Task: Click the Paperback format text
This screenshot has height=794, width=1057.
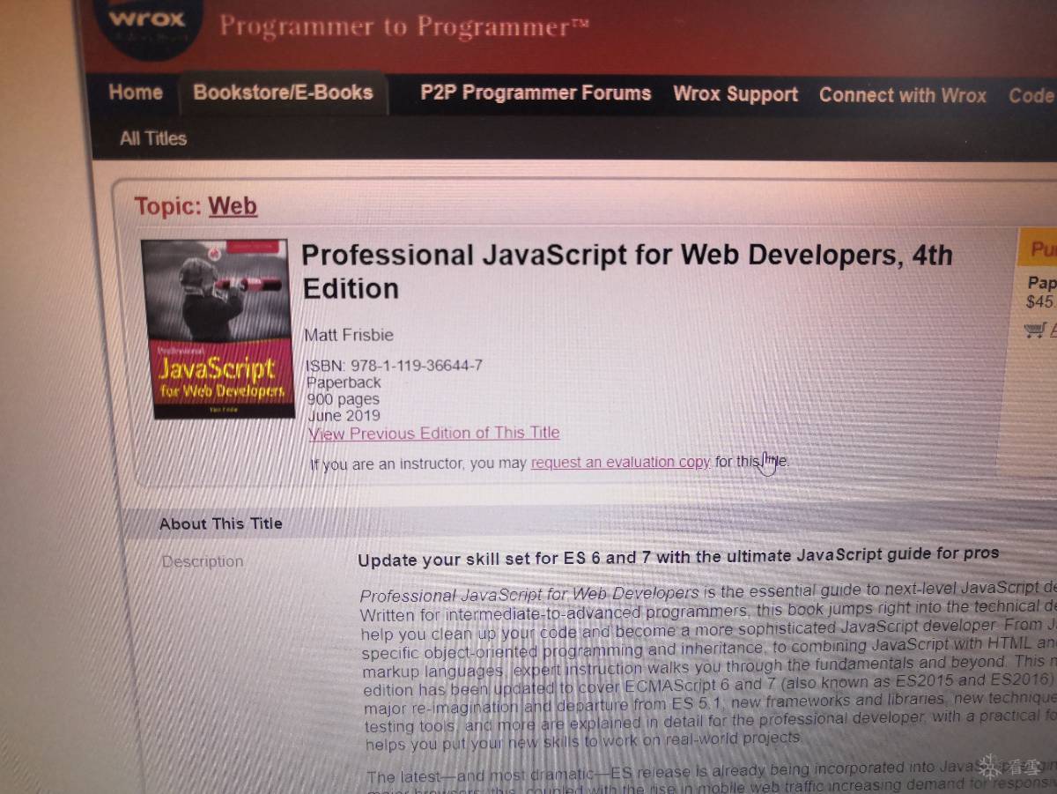Action: (344, 382)
